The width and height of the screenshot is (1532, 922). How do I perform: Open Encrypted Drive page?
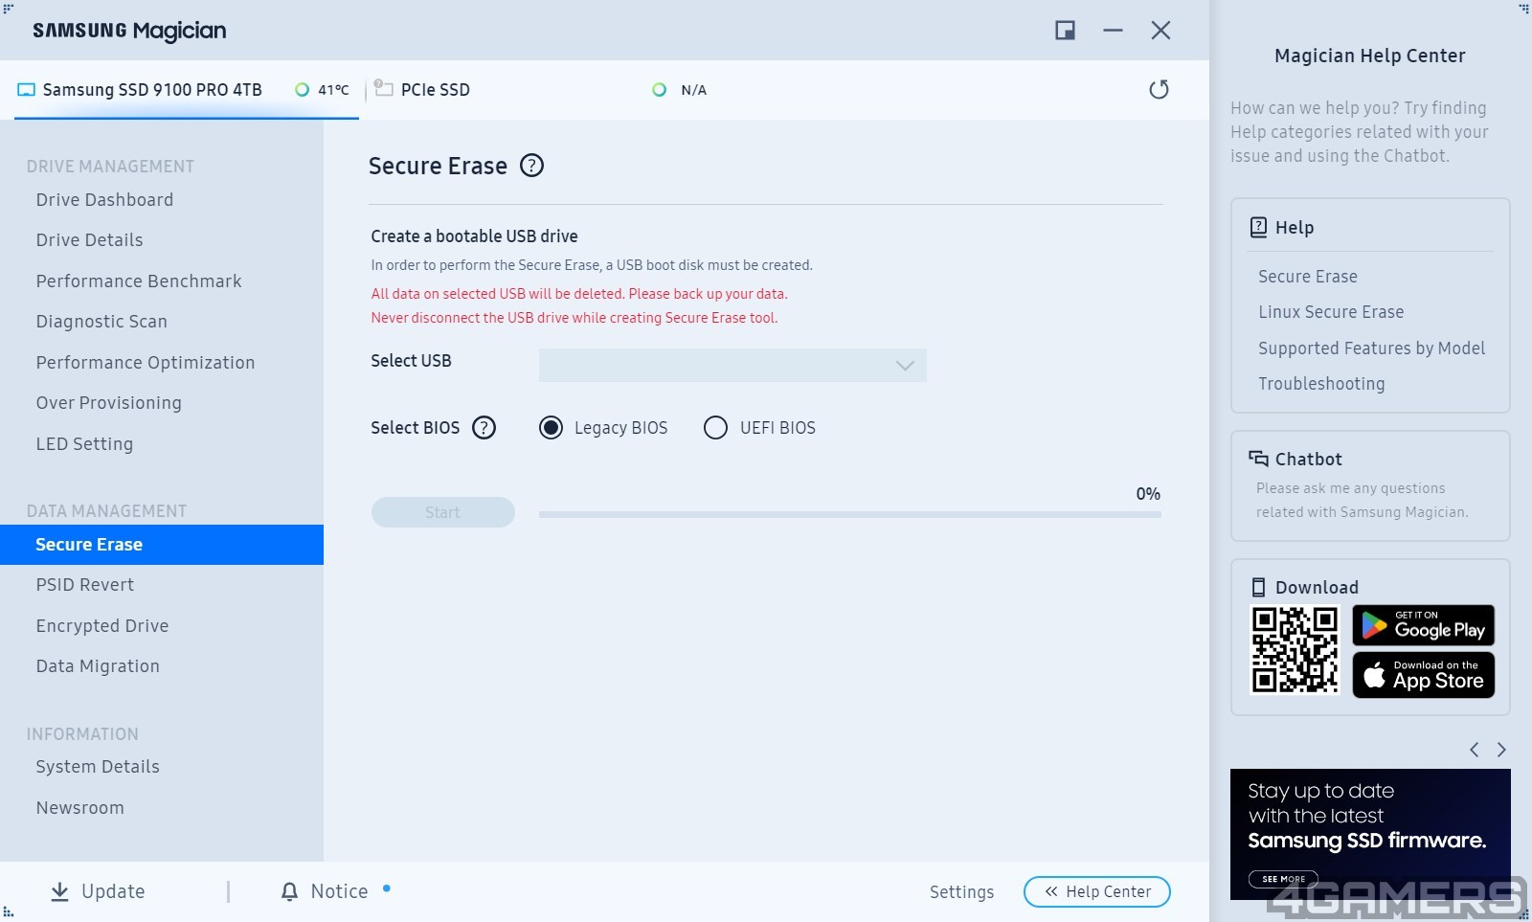pos(101,625)
